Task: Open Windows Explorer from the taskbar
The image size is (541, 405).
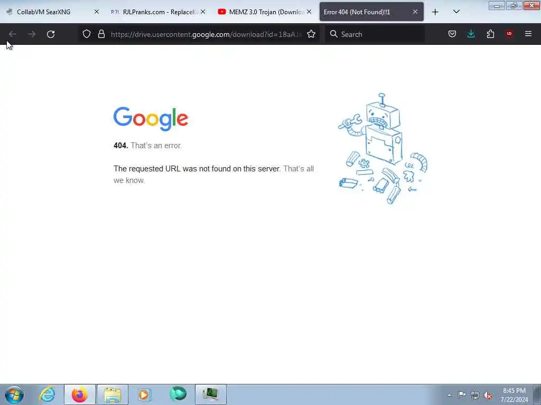Action: click(x=113, y=394)
